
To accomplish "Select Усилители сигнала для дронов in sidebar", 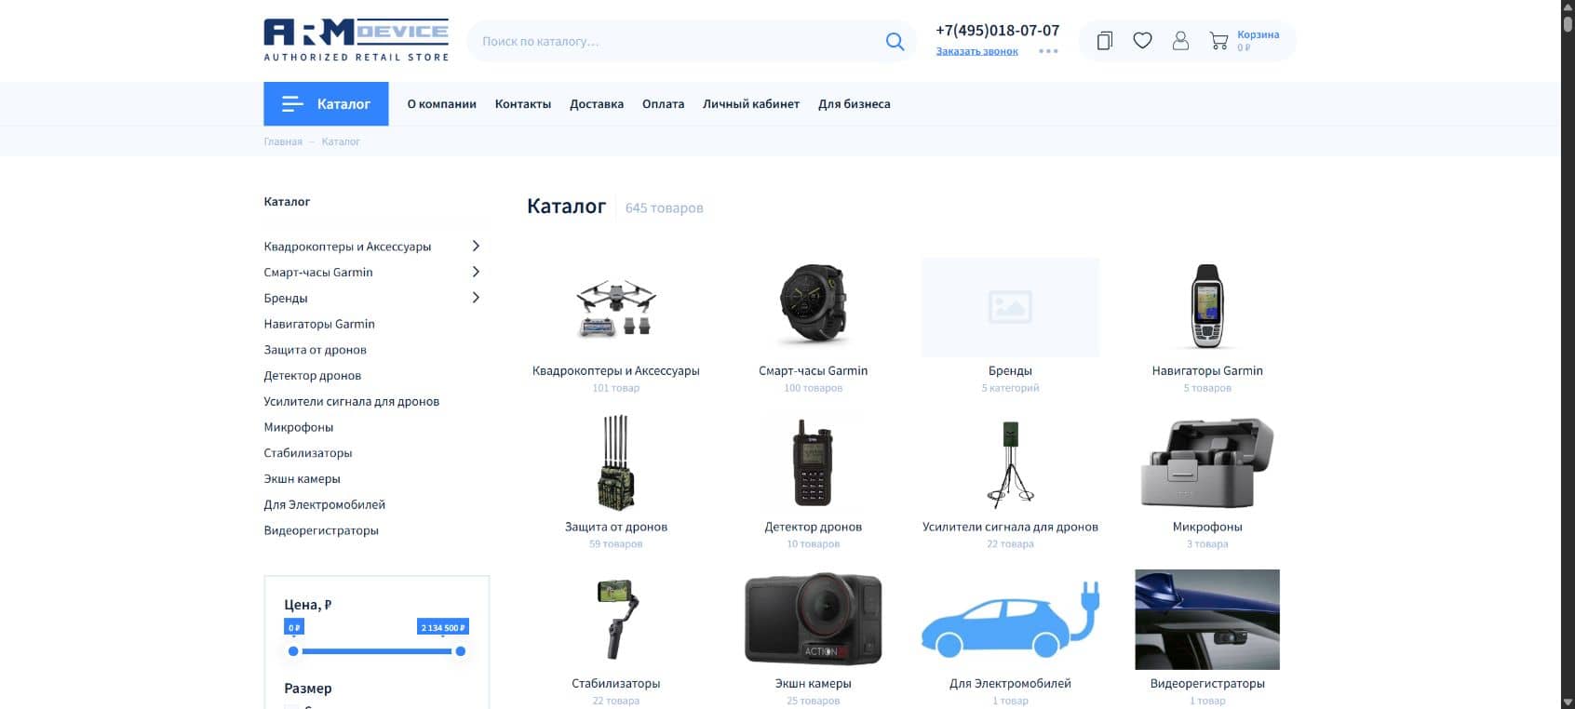I will click(x=351, y=402).
